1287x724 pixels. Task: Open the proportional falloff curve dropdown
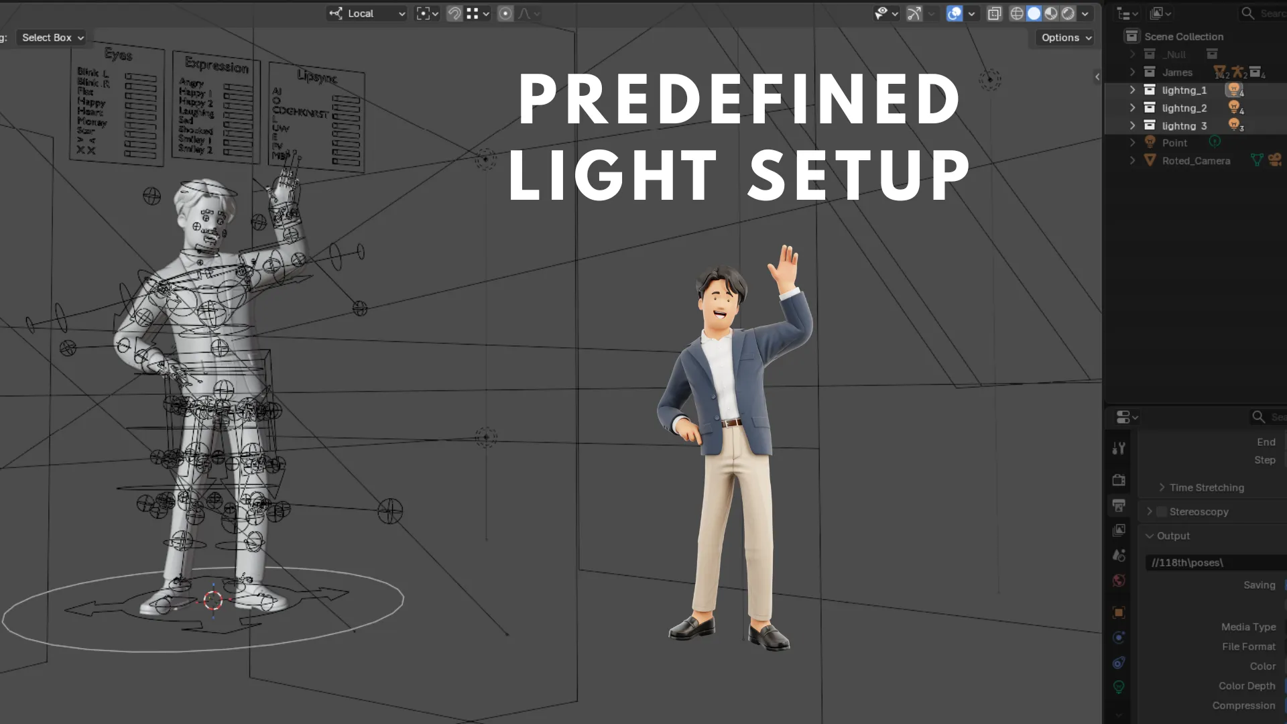(x=529, y=13)
